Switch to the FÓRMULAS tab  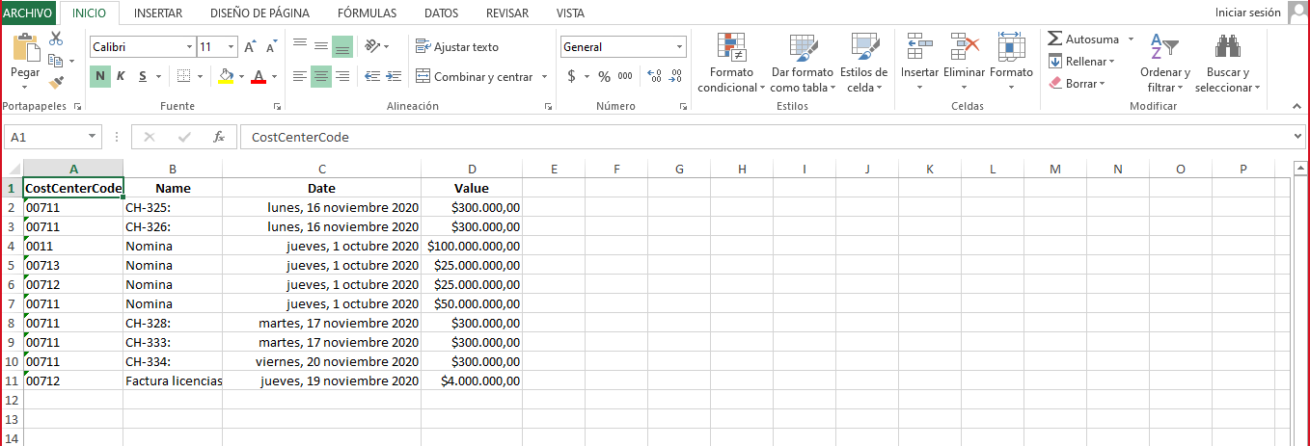point(367,13)
